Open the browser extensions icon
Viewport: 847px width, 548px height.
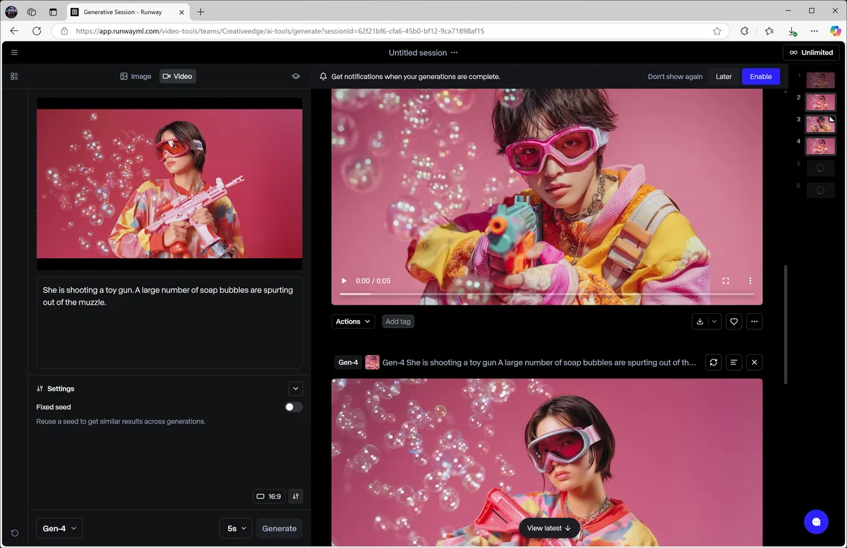coord(745,31)
